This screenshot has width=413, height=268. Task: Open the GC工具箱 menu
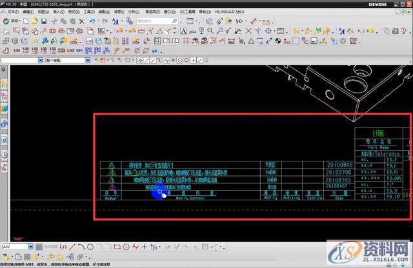188,12
